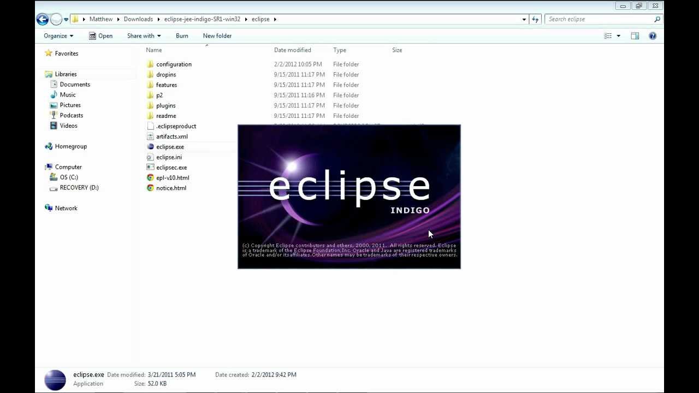This screenshot has height=393, width=699.
Task: Click the Eclipse Indigo splash screen
Action: [349, 196]
